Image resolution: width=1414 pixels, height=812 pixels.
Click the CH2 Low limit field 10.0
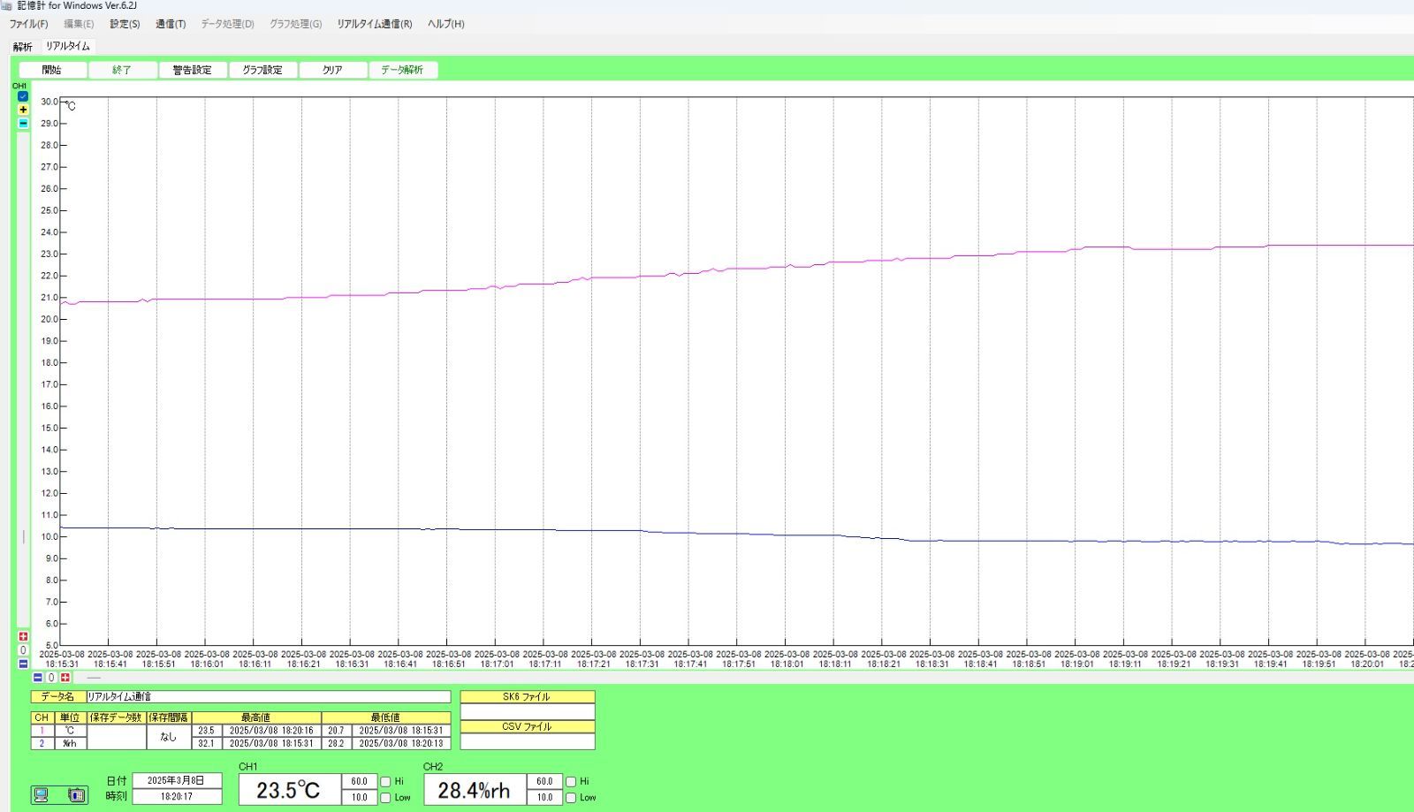point(544,797)
